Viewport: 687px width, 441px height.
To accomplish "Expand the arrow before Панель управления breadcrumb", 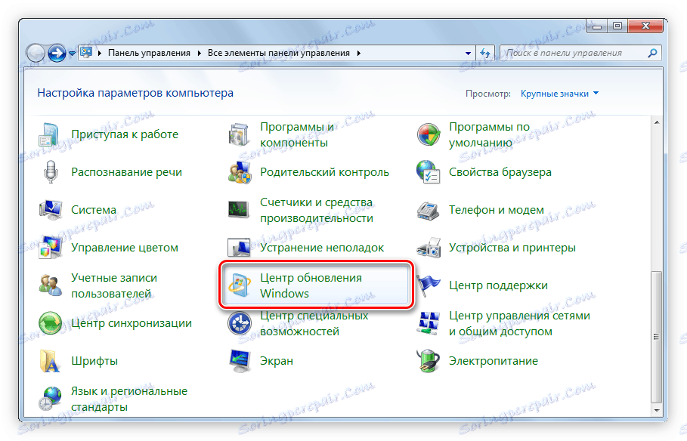I will pyautogui.click(x=100, y=54).
